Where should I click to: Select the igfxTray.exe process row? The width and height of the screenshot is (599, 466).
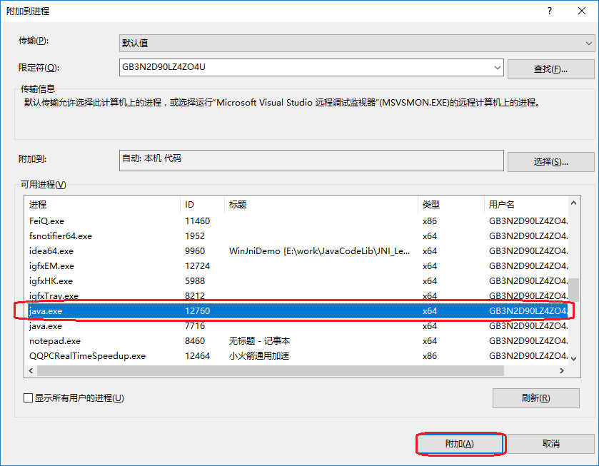pyautogui.click(x=296, y=295)
